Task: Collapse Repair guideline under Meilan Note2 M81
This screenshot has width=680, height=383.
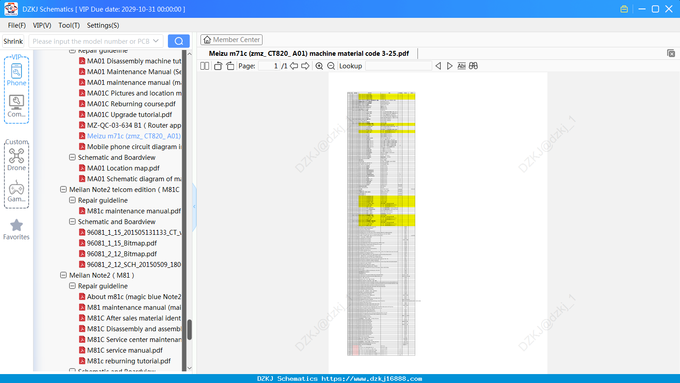Action: [72, 286]
